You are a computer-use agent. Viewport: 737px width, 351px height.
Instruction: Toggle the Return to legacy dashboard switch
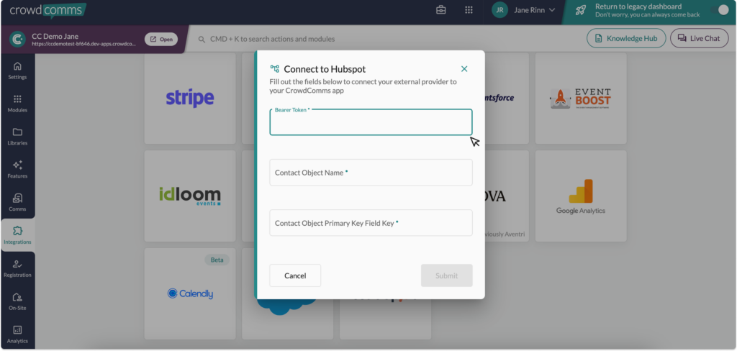[721, 10]
